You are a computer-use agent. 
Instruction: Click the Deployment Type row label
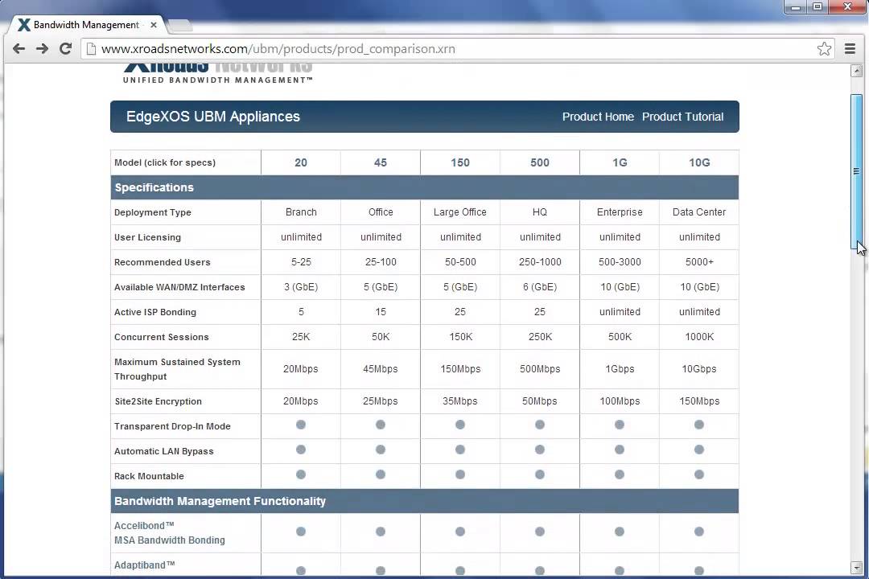coord(152,212)
